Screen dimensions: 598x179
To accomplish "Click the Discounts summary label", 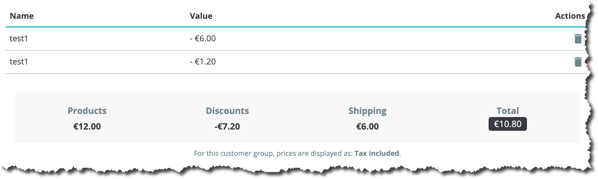I will tap(227, 111).
